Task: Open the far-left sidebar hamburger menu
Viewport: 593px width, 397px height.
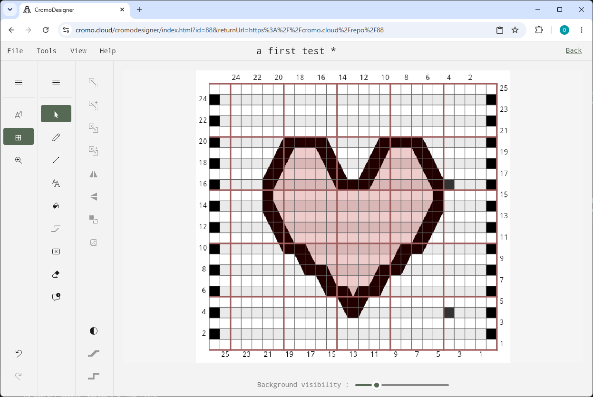Action: 19,83
